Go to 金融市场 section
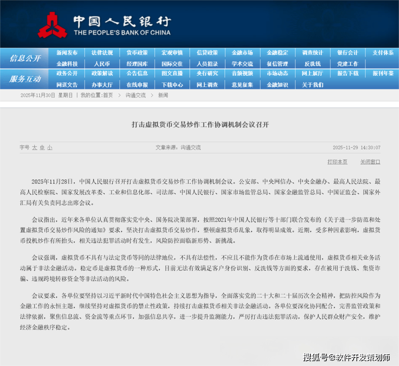 pos(242,53)
